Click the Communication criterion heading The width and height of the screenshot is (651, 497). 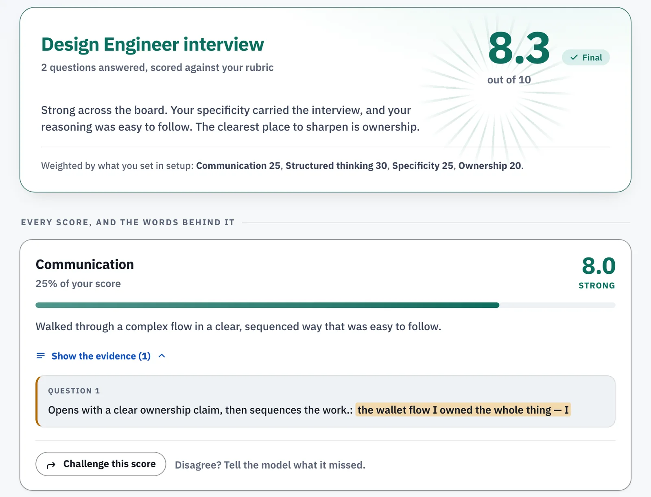point(85,264)
